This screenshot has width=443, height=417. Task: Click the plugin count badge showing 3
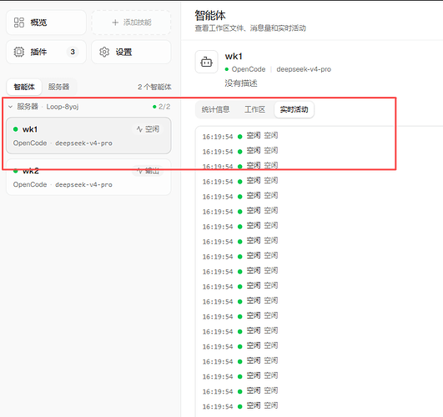point(73,52)
